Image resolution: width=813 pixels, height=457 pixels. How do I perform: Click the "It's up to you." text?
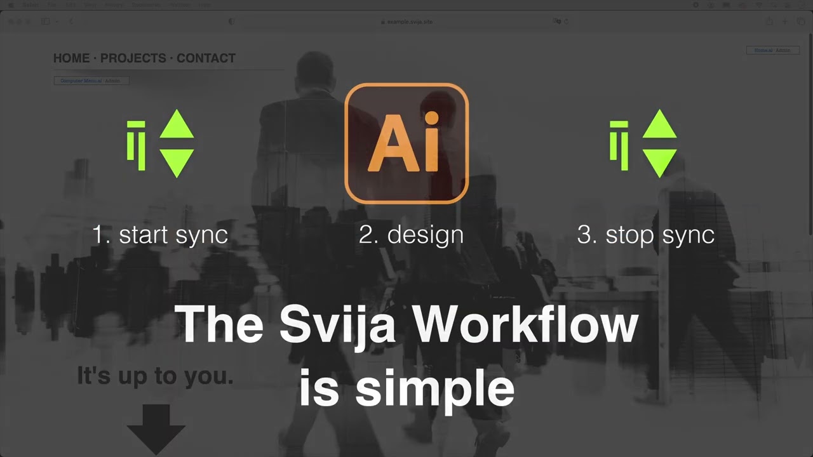(x=155, y=376)
